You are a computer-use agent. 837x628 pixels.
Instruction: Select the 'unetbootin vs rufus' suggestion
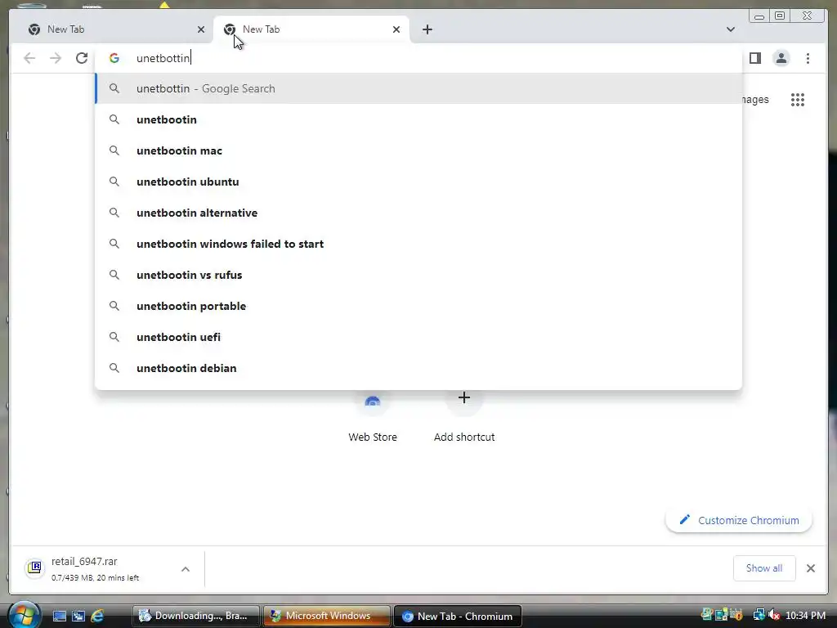tap(418, 275)
